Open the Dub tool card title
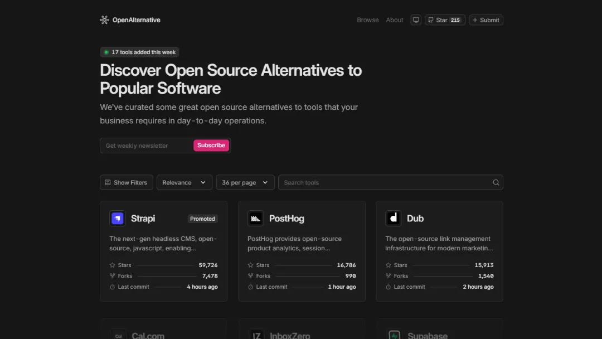Image resolution: width=602 pixels, height=339 pixels. (x=415, y=219)
